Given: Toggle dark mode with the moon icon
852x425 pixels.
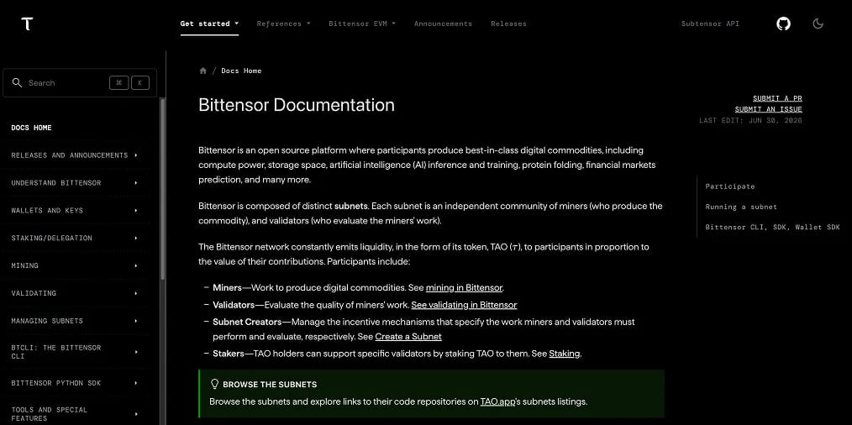Looking at the screenshot, I should pos(818,24).
